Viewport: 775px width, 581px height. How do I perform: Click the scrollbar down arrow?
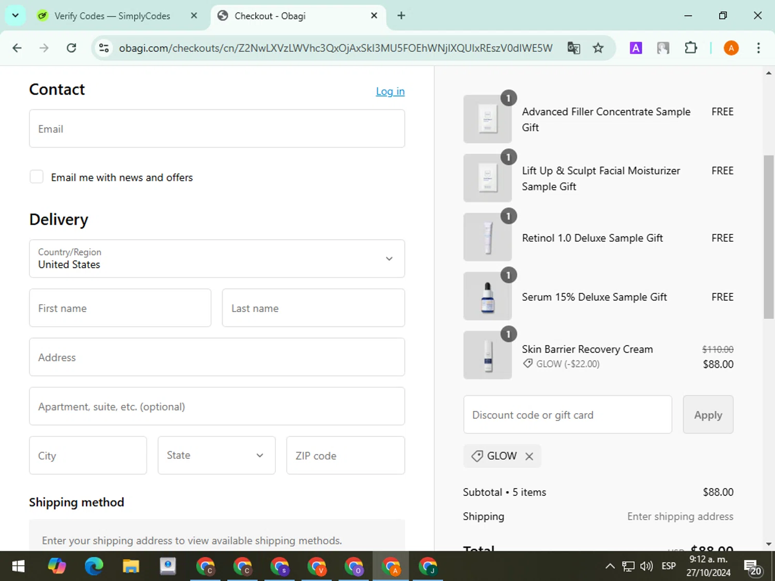(769, 544)
